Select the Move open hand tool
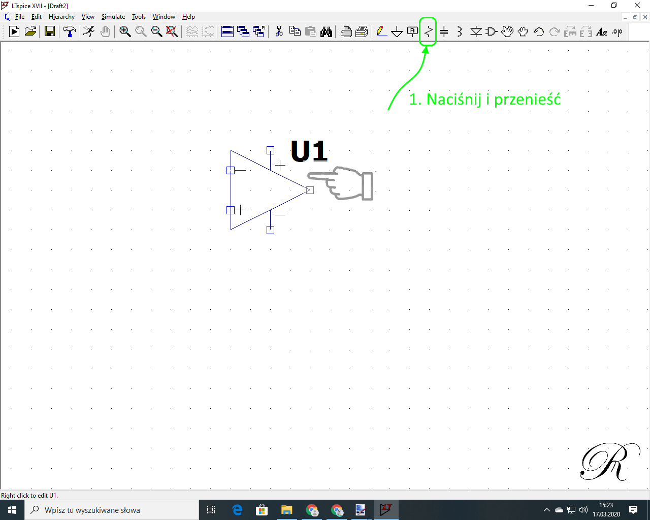 click(x=507, y=32)
